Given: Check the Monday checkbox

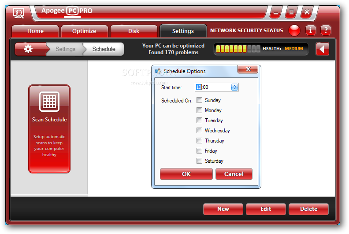Looking at the screenshot, I should click(199, 110).
